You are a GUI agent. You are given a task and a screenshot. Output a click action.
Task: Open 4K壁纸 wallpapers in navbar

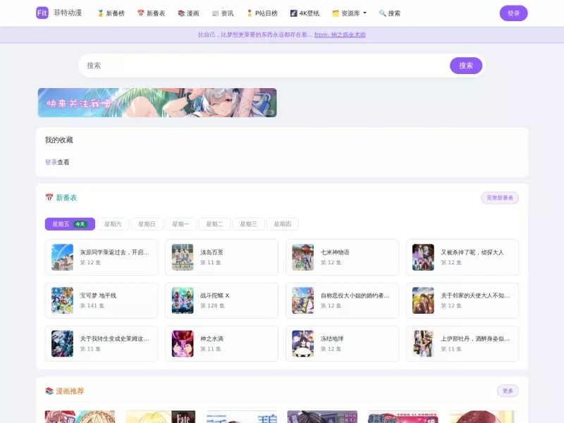(305, 13)
